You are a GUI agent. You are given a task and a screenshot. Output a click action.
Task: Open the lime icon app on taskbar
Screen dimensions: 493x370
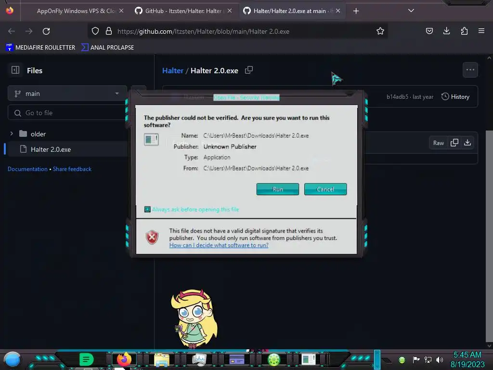[x=273, y=359]
